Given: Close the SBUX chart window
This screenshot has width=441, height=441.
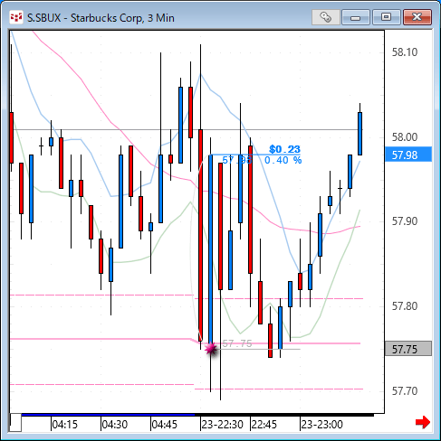Looking at the screenshot, I should pos(417,17).
